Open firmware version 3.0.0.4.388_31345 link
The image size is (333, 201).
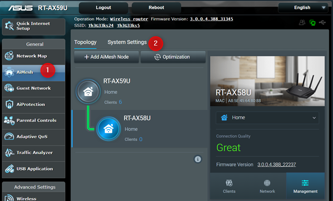pos(211,19)
